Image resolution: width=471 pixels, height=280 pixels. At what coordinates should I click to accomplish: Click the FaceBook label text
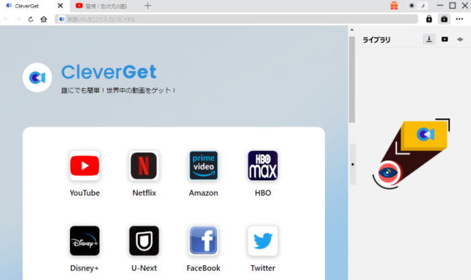coord(203,268)
